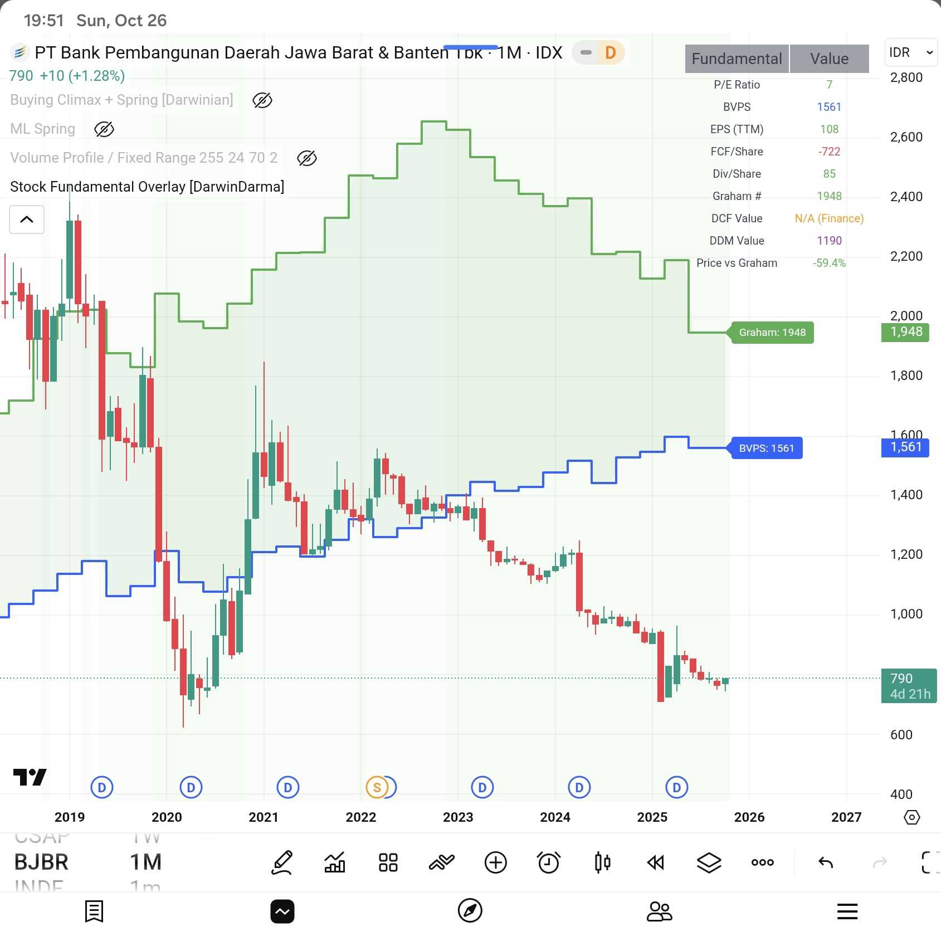
Task: Click the 2025 dividend marker
Action: point(676,787)
